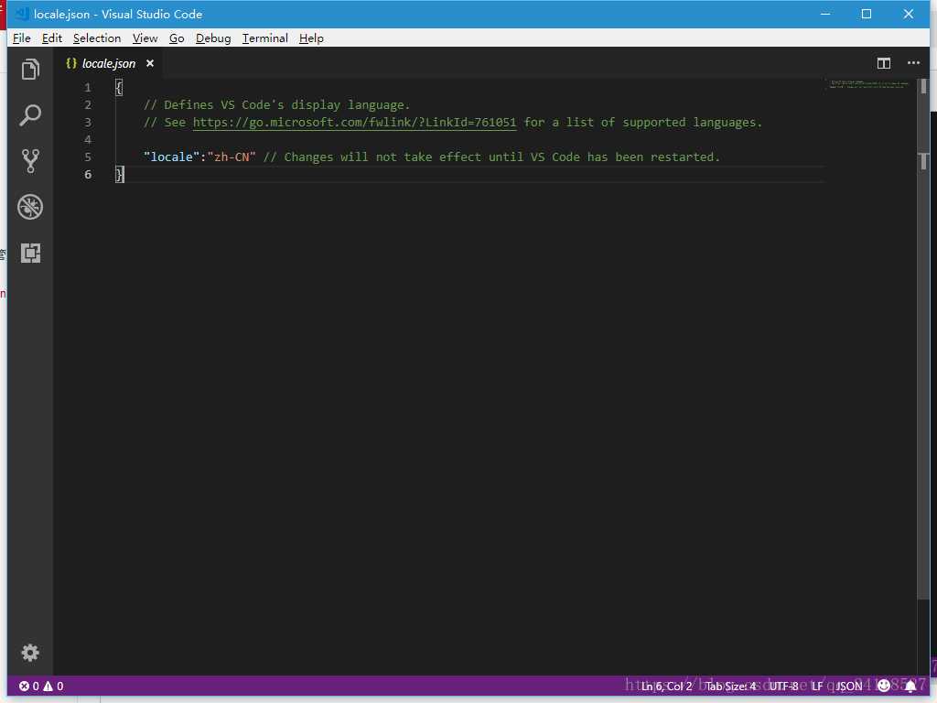Open the Extensions view
This screenshot has width=937, height=703.
point(30,253)
